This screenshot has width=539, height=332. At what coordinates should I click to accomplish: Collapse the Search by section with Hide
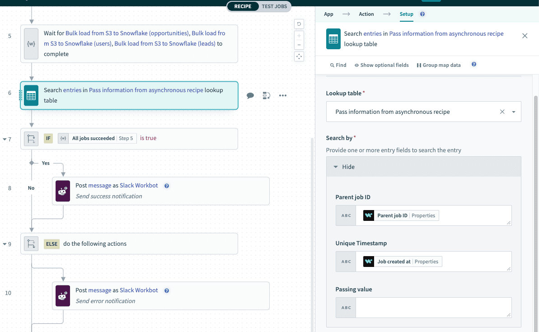point(344,167)
